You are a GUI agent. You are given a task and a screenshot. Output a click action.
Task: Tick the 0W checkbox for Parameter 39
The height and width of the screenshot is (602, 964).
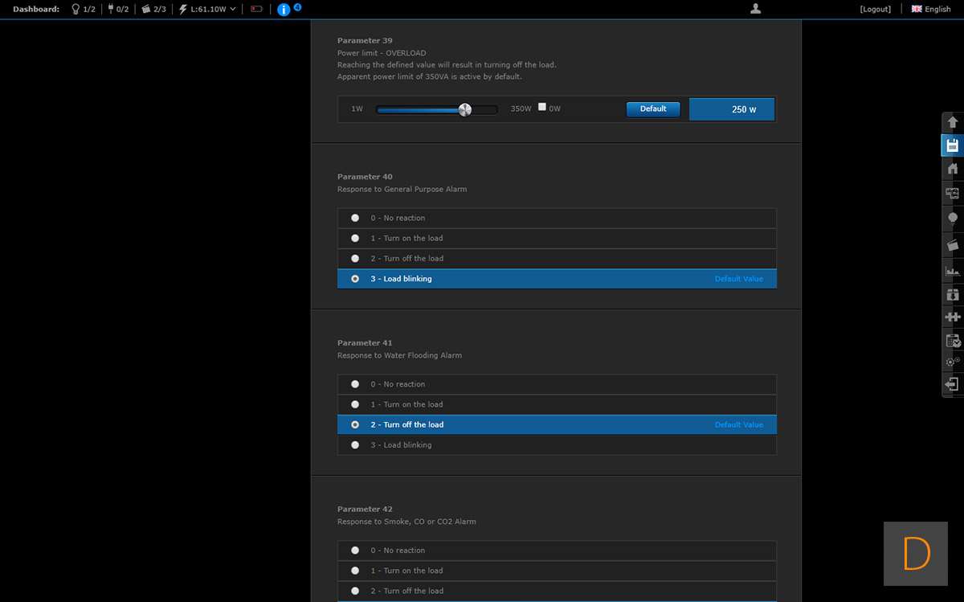(542, 107)
